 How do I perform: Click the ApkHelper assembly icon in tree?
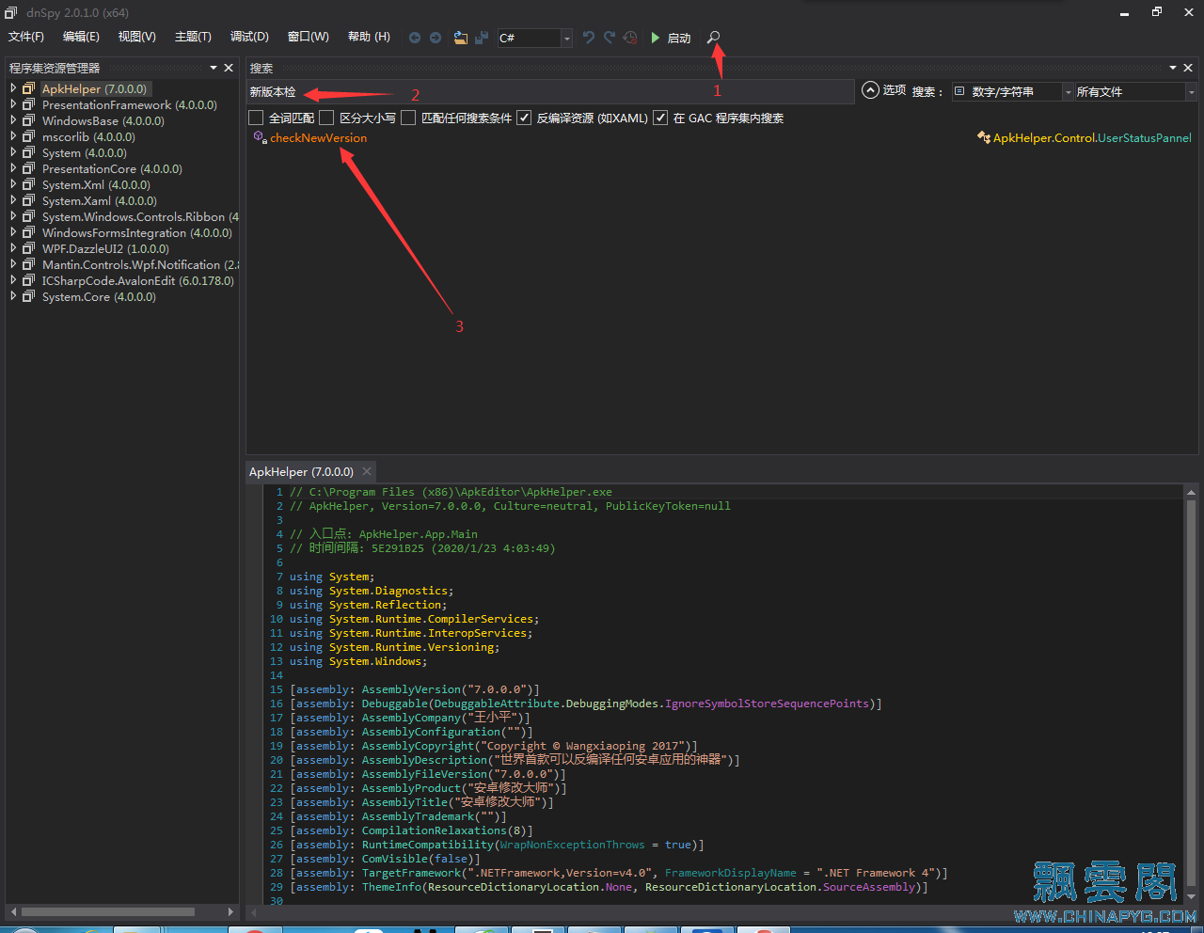(x=29, y=88)
